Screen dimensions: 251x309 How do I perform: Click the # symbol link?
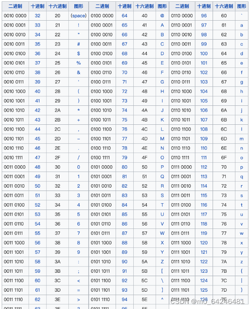[x=78, y=44]
